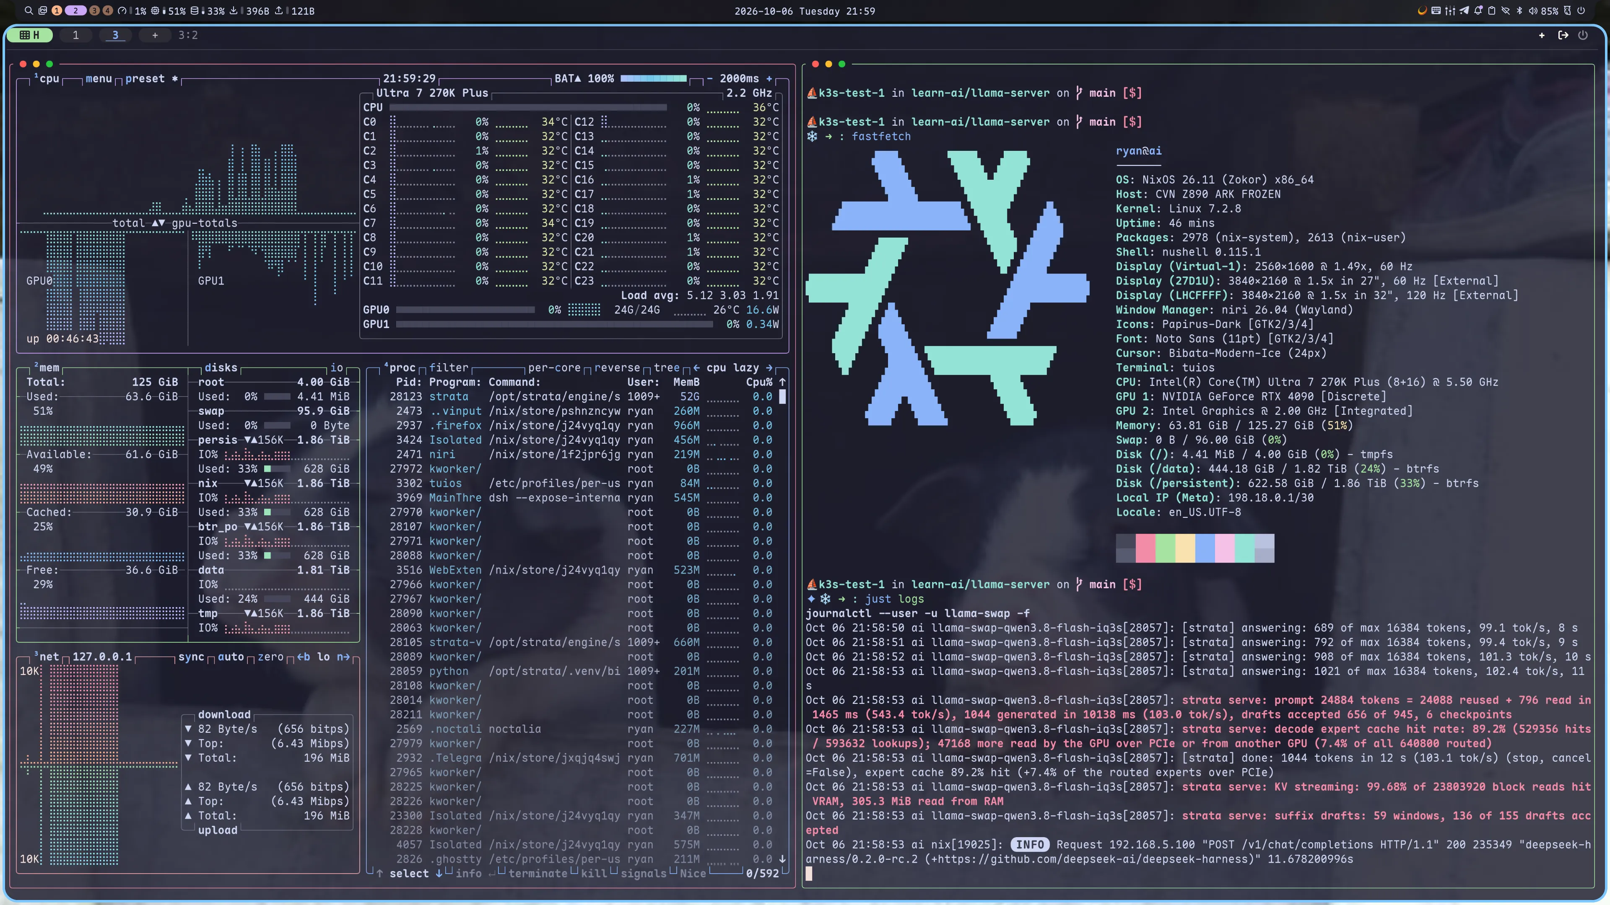This screenshot has height=905, width=1610.
Task: Open the search launcher in top bar
Action: click(x=29, y=10)
